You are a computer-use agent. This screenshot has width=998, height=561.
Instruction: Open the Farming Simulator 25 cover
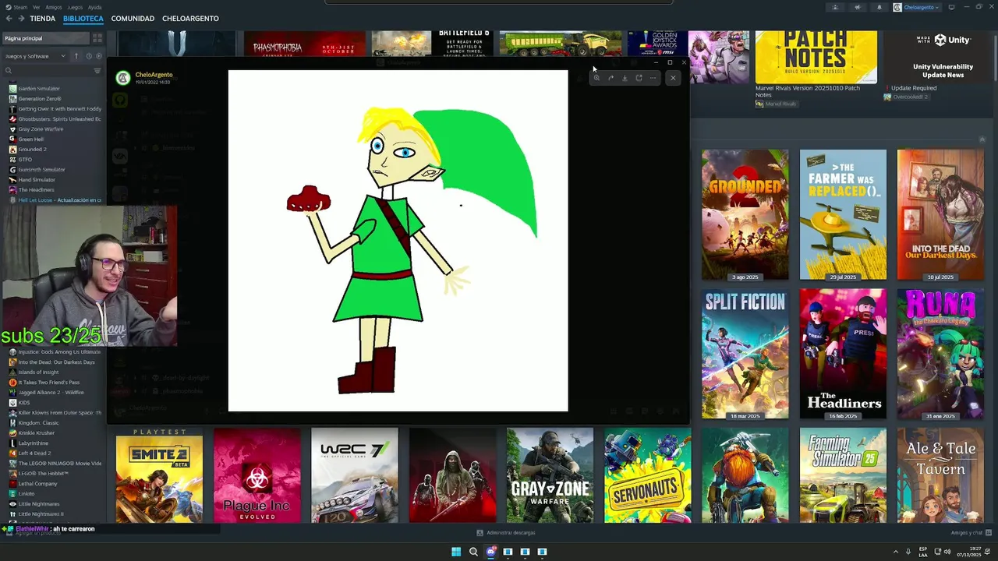[x=843, y=475]
